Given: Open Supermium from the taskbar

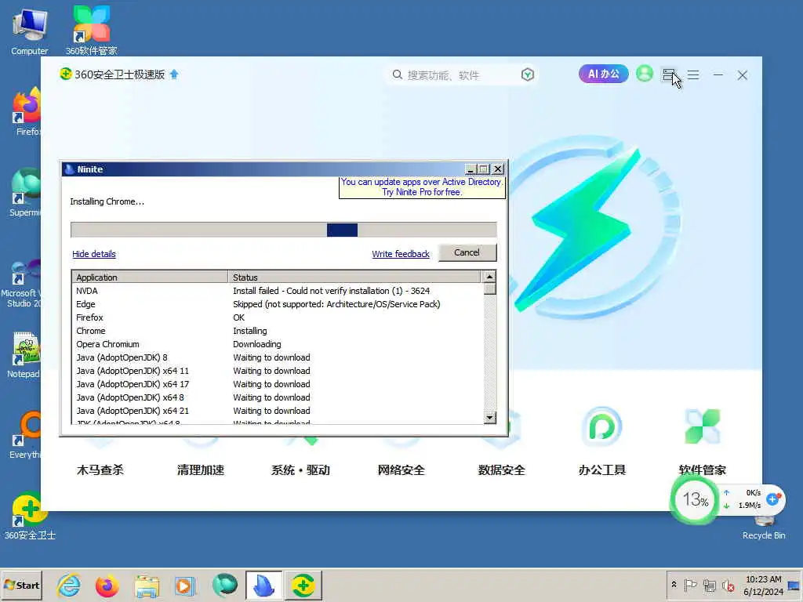Looking at the screenshot, I should [x=224, y=586].
